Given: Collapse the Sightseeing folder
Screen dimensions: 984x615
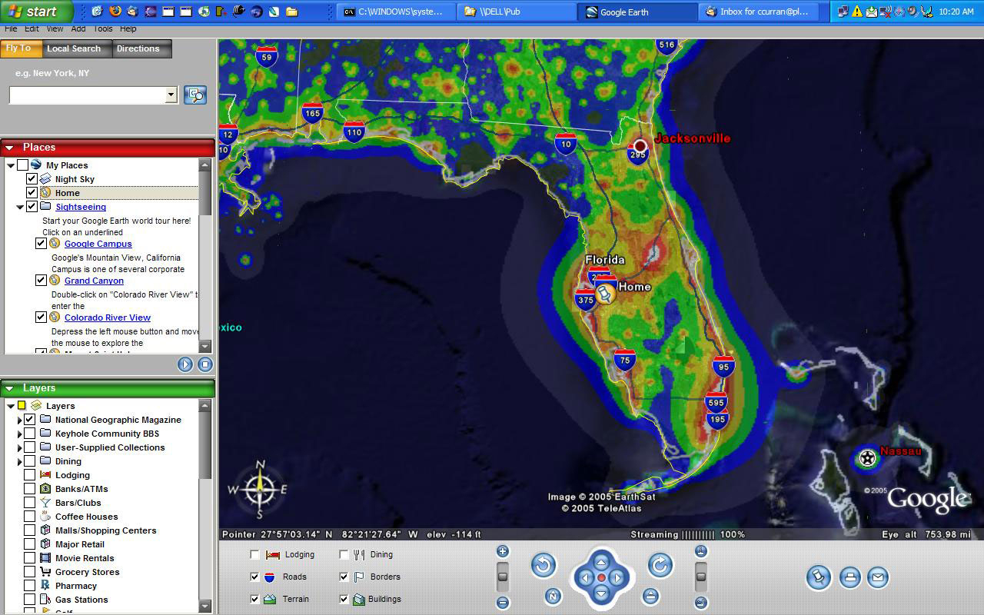Looking at the screenshot, I should (x=20, y=208).
